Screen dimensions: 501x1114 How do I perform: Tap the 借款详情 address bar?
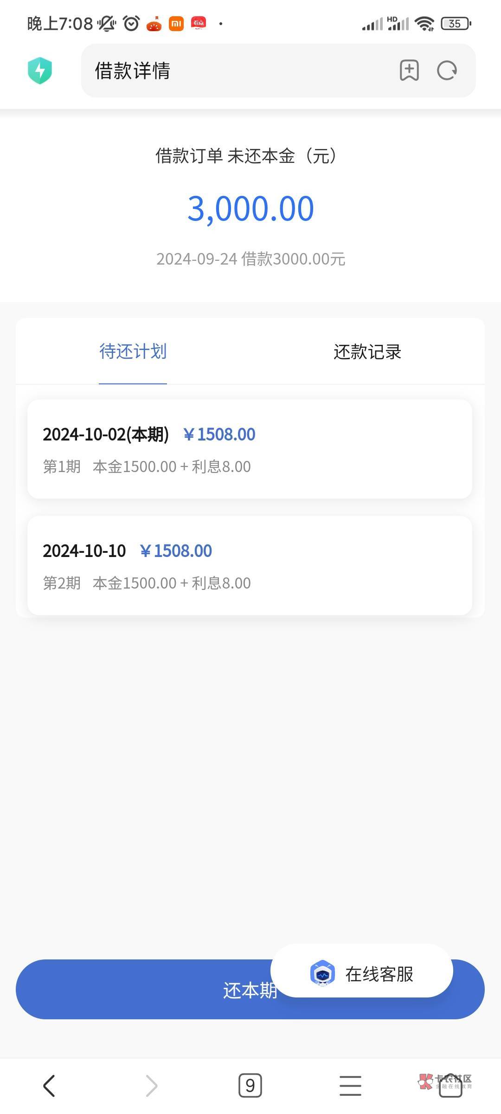pyautogui.click(x=232, y=71)
